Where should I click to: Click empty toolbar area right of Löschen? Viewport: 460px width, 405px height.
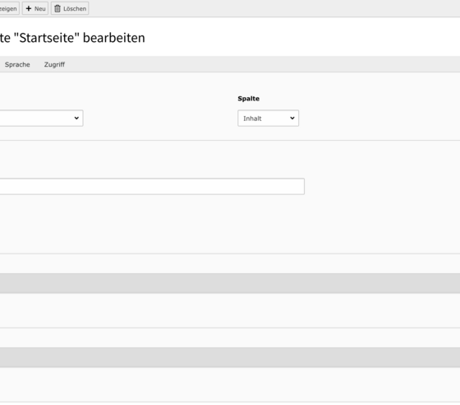(x=274, y=8)
